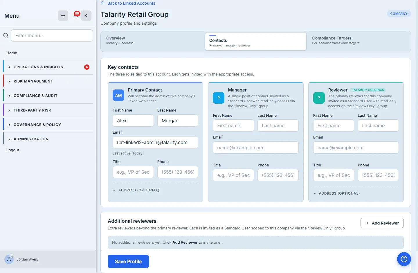Screen dimensions: 418x273
Task: Switch to the Overview tab
Action: pyautogui.click(x=153, y=41)
